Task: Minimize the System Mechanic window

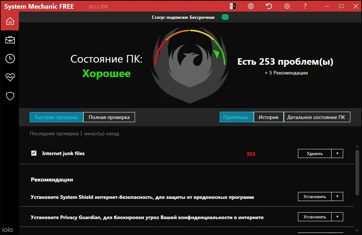Action: tap(327, 6)
